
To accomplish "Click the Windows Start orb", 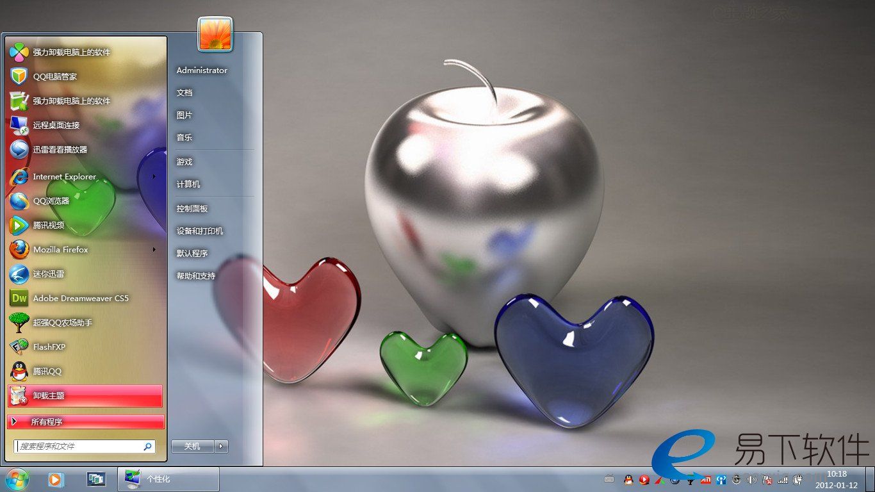I will pos(17,479).
